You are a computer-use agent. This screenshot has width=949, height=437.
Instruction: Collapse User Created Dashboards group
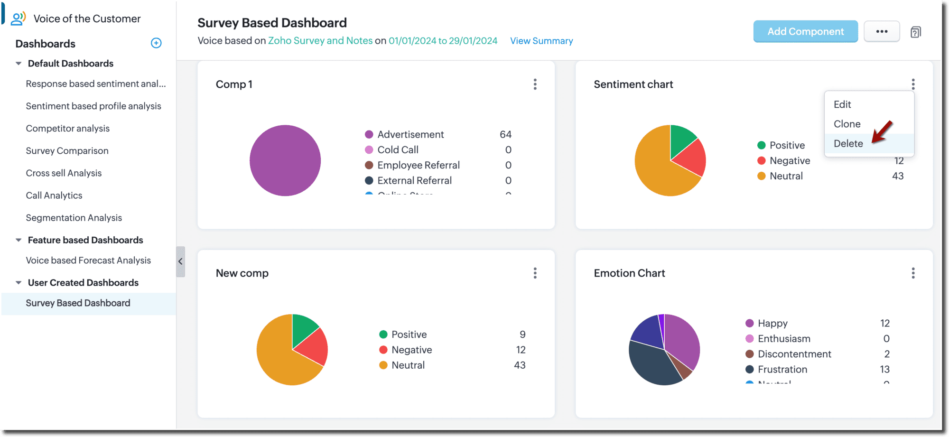pos(19,283)
